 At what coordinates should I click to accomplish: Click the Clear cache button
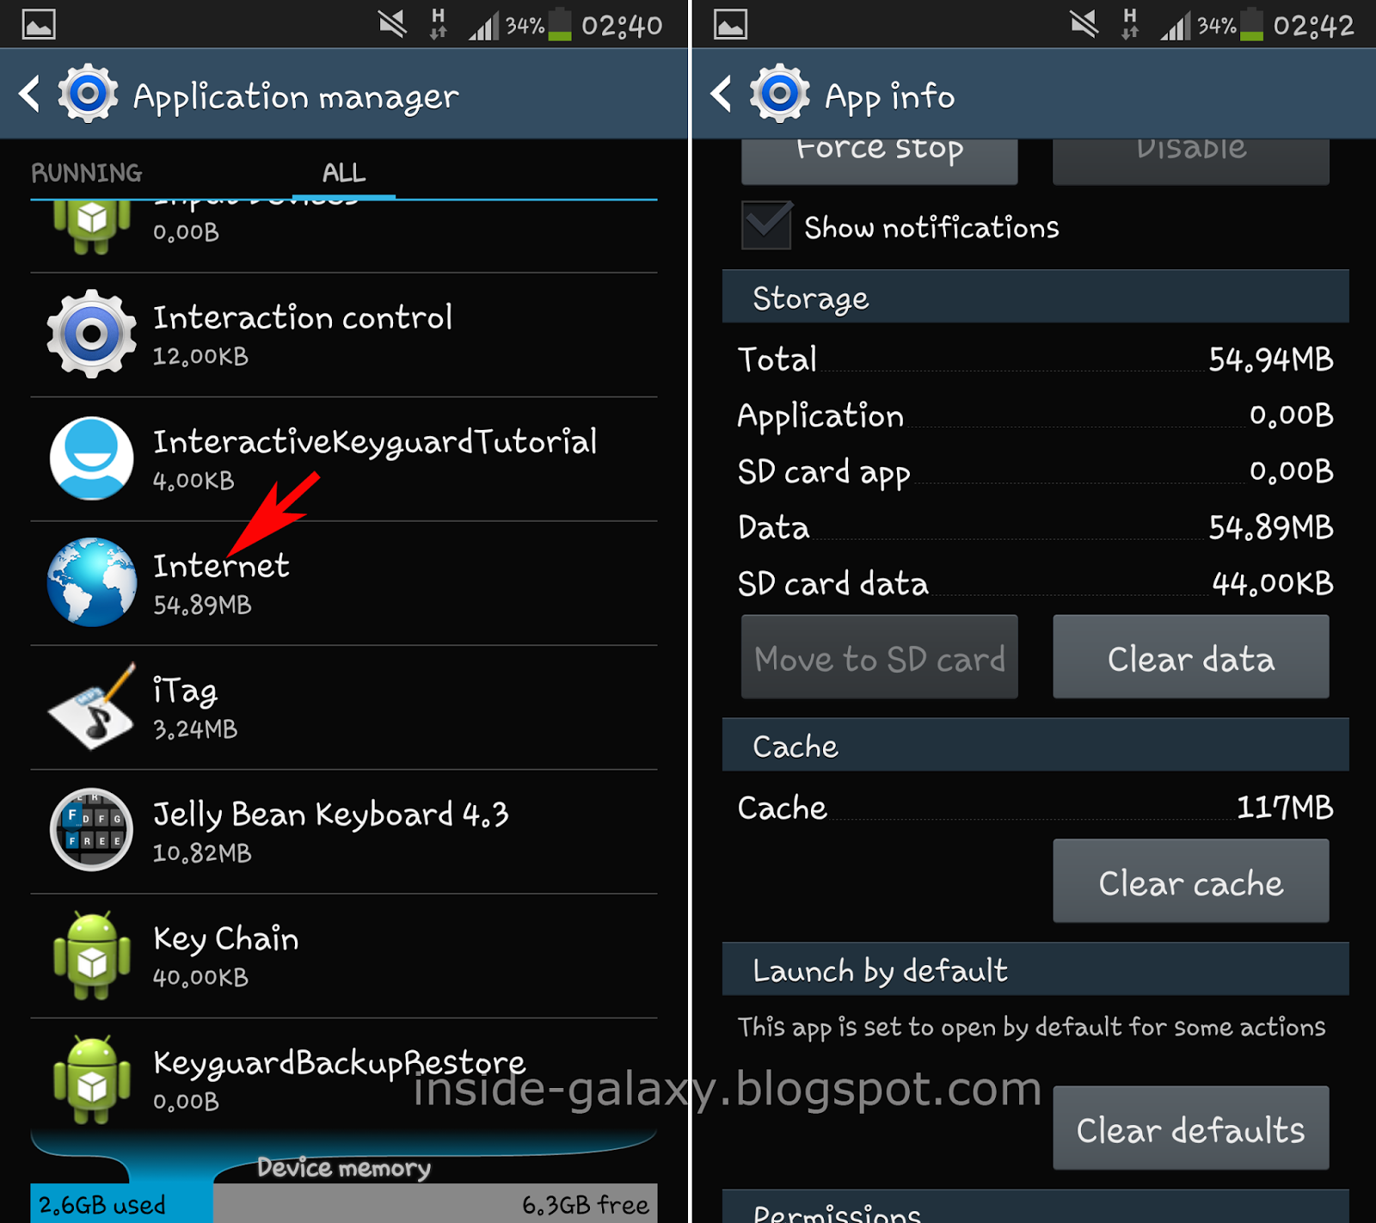[1190, 882]
